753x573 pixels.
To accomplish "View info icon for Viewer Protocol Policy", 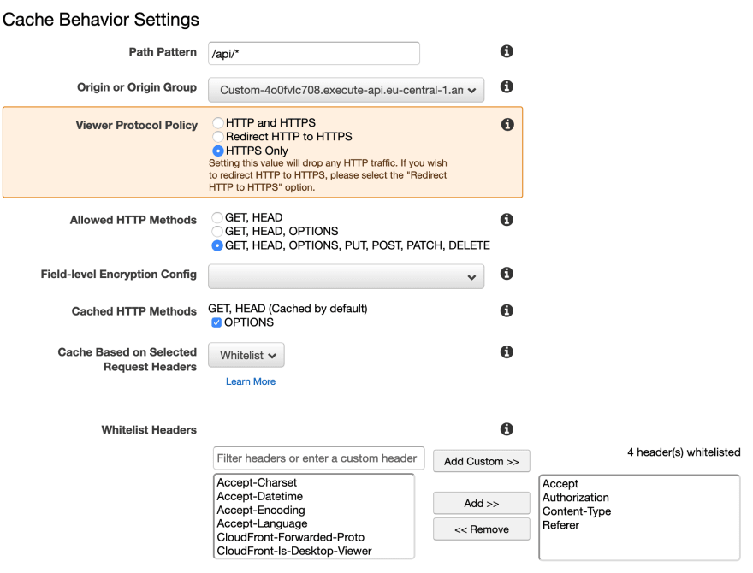I will pyautogui.click(x=507, y=125).
